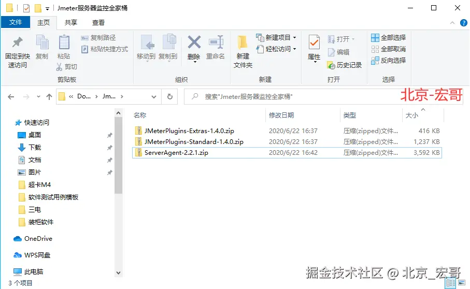
Task: Click Select all command
Action: pyautogui.click(x=389, y=37)
